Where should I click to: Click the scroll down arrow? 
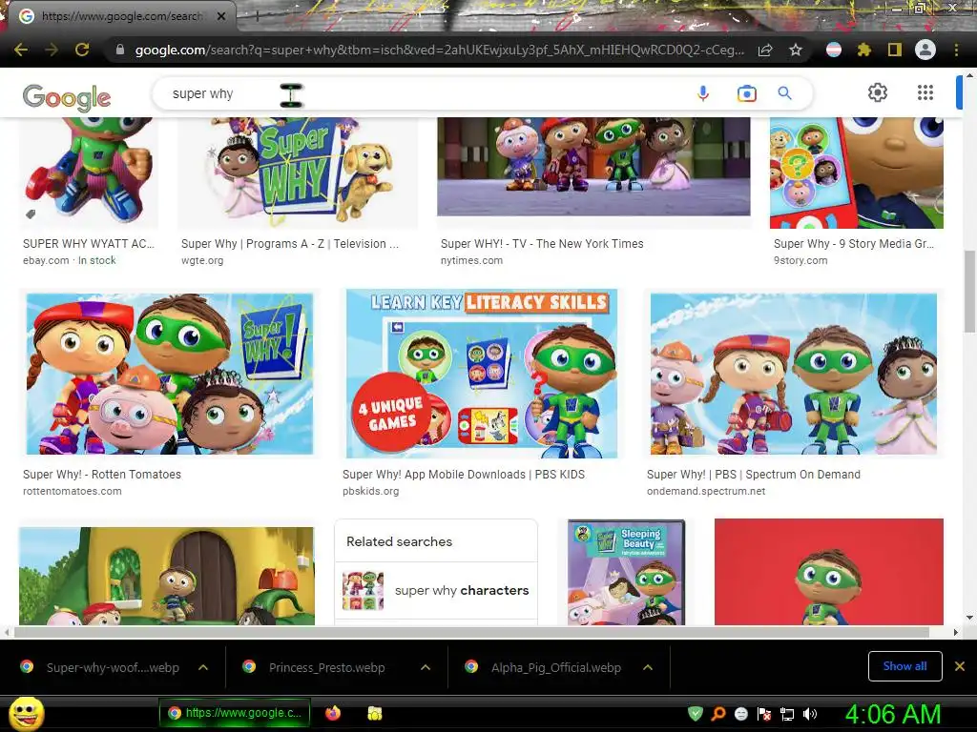[969, 618]
